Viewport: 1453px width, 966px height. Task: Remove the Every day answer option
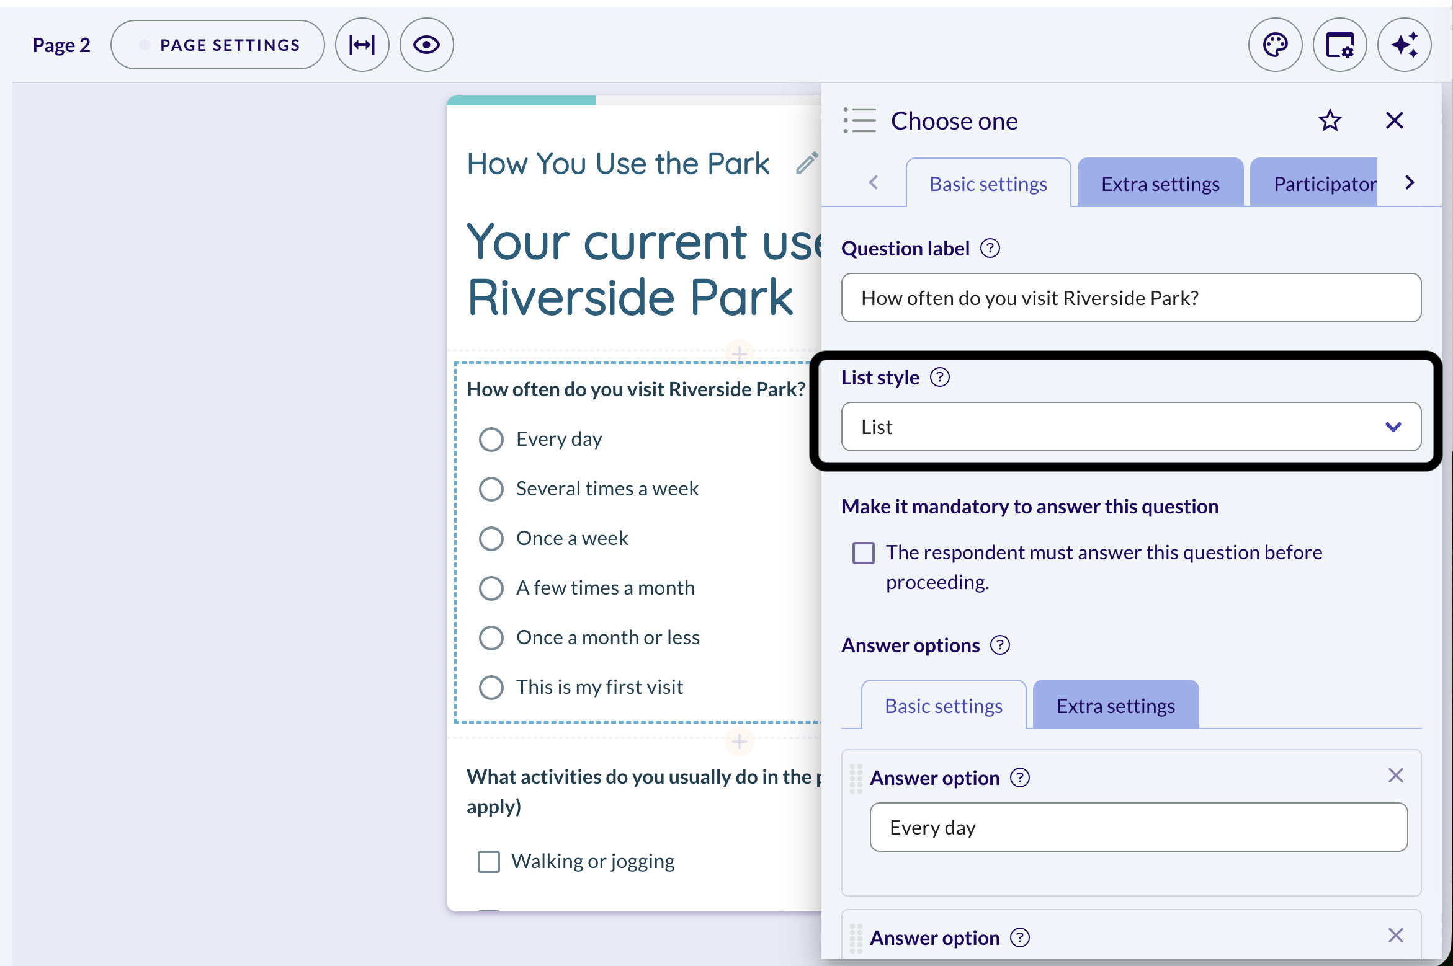tap(1395, 775)
